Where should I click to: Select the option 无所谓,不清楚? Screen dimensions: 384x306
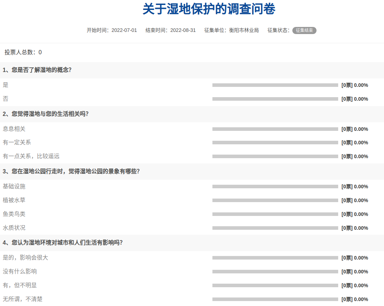(x=22, y=299)
